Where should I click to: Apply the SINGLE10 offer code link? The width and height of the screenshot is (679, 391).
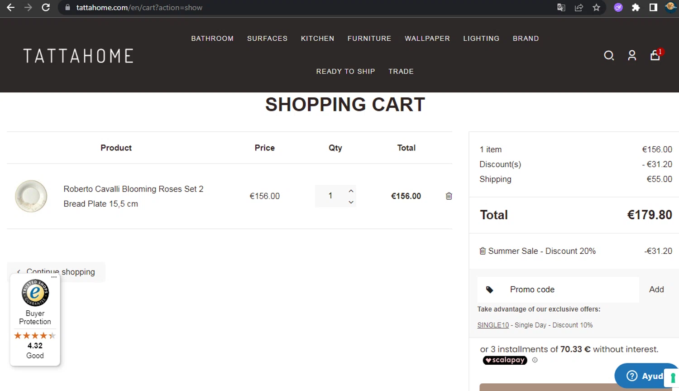coord(493,325)
